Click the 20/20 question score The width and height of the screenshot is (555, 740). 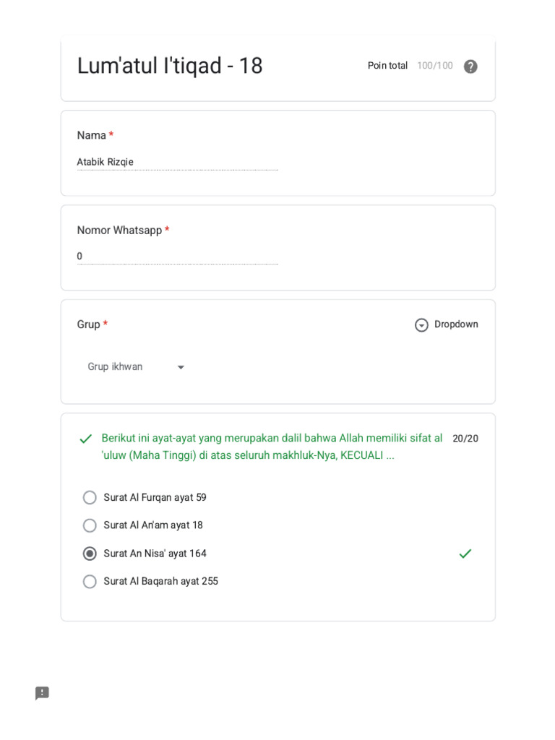(465, 439)
